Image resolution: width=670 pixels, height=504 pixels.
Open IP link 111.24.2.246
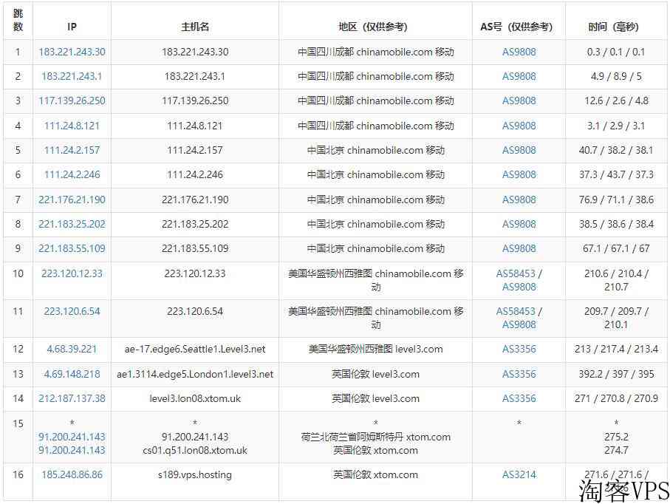[72, 174]
